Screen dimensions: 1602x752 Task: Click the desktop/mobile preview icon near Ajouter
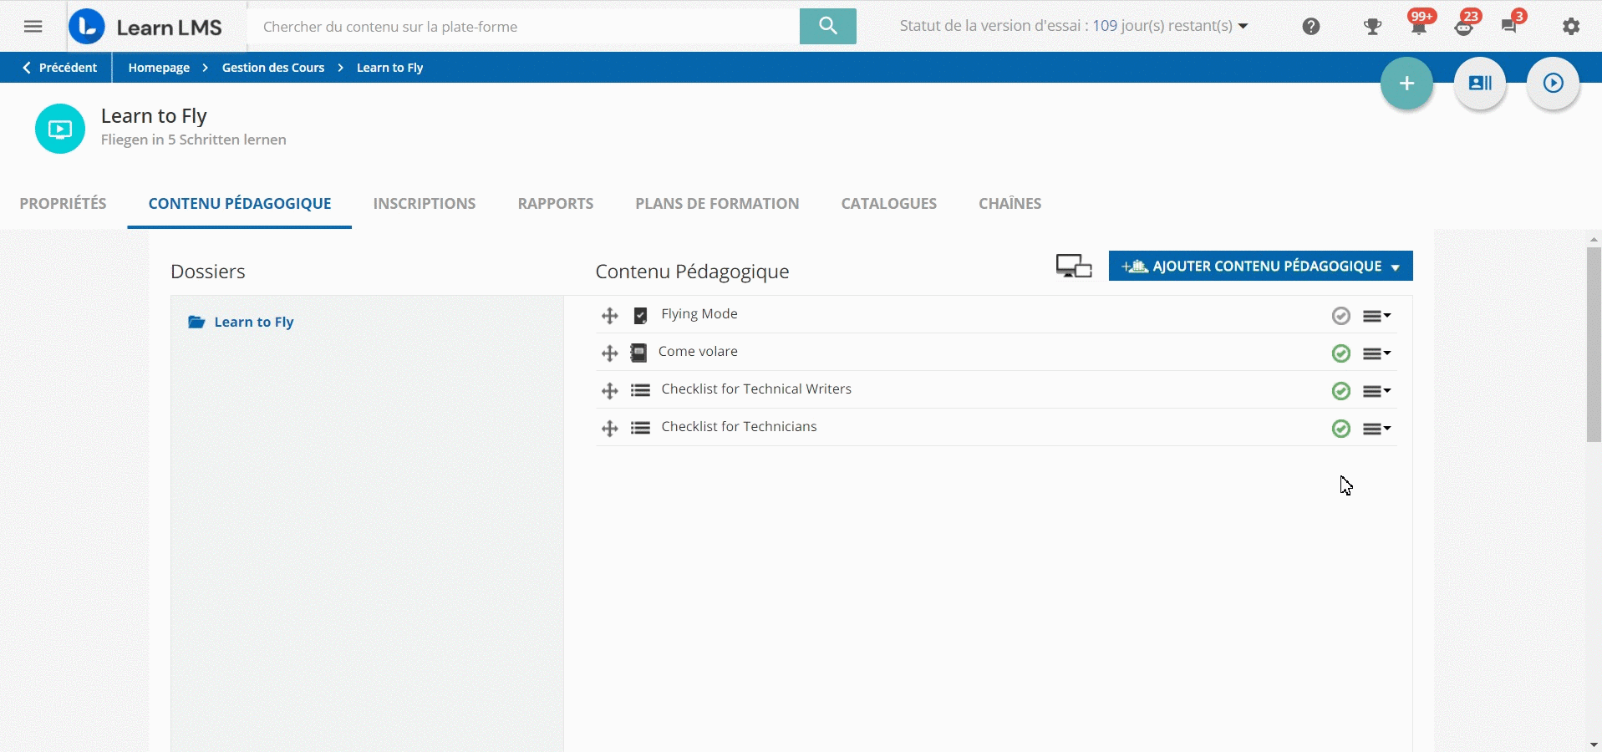1073,266
